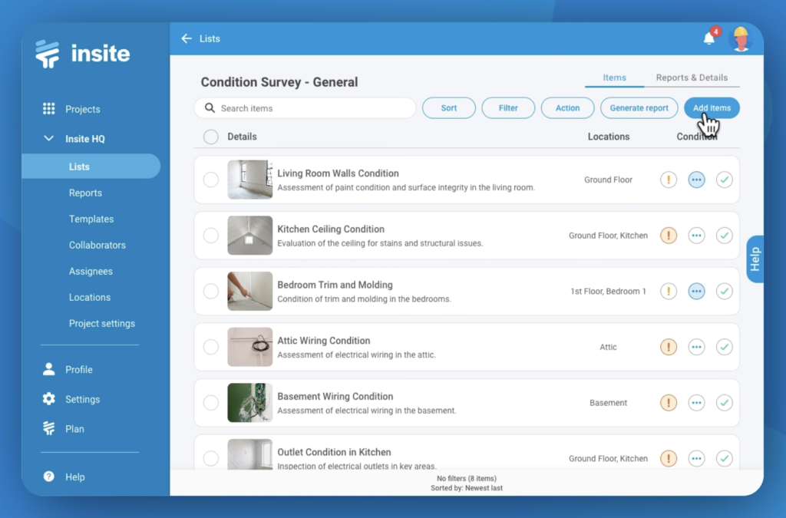Click the Generate report button
Image resolution: width=786 pixels, height=518 pixels.
coord(639,107)
